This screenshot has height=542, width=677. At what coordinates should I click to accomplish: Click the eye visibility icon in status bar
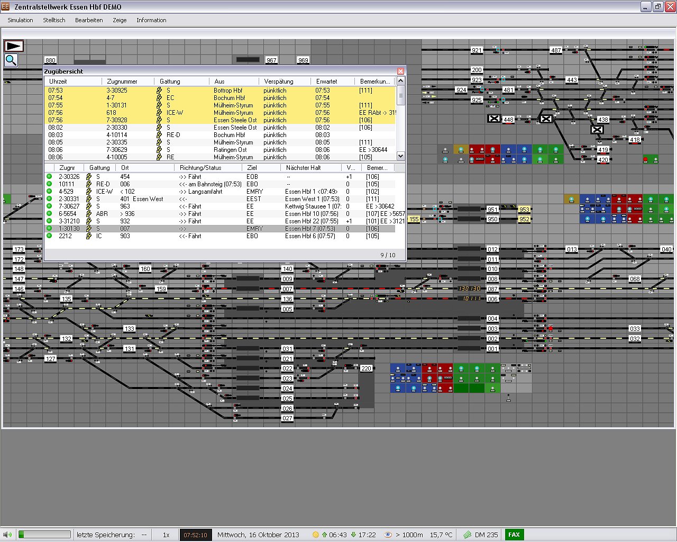[388, 535]
